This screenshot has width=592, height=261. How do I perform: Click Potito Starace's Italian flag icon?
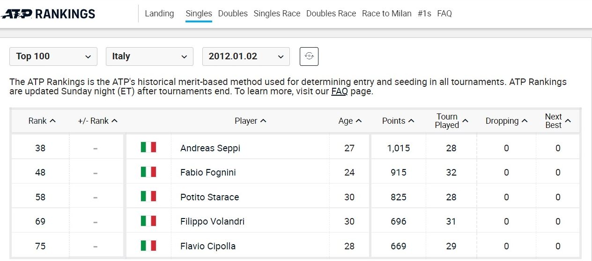pos(148,197)
